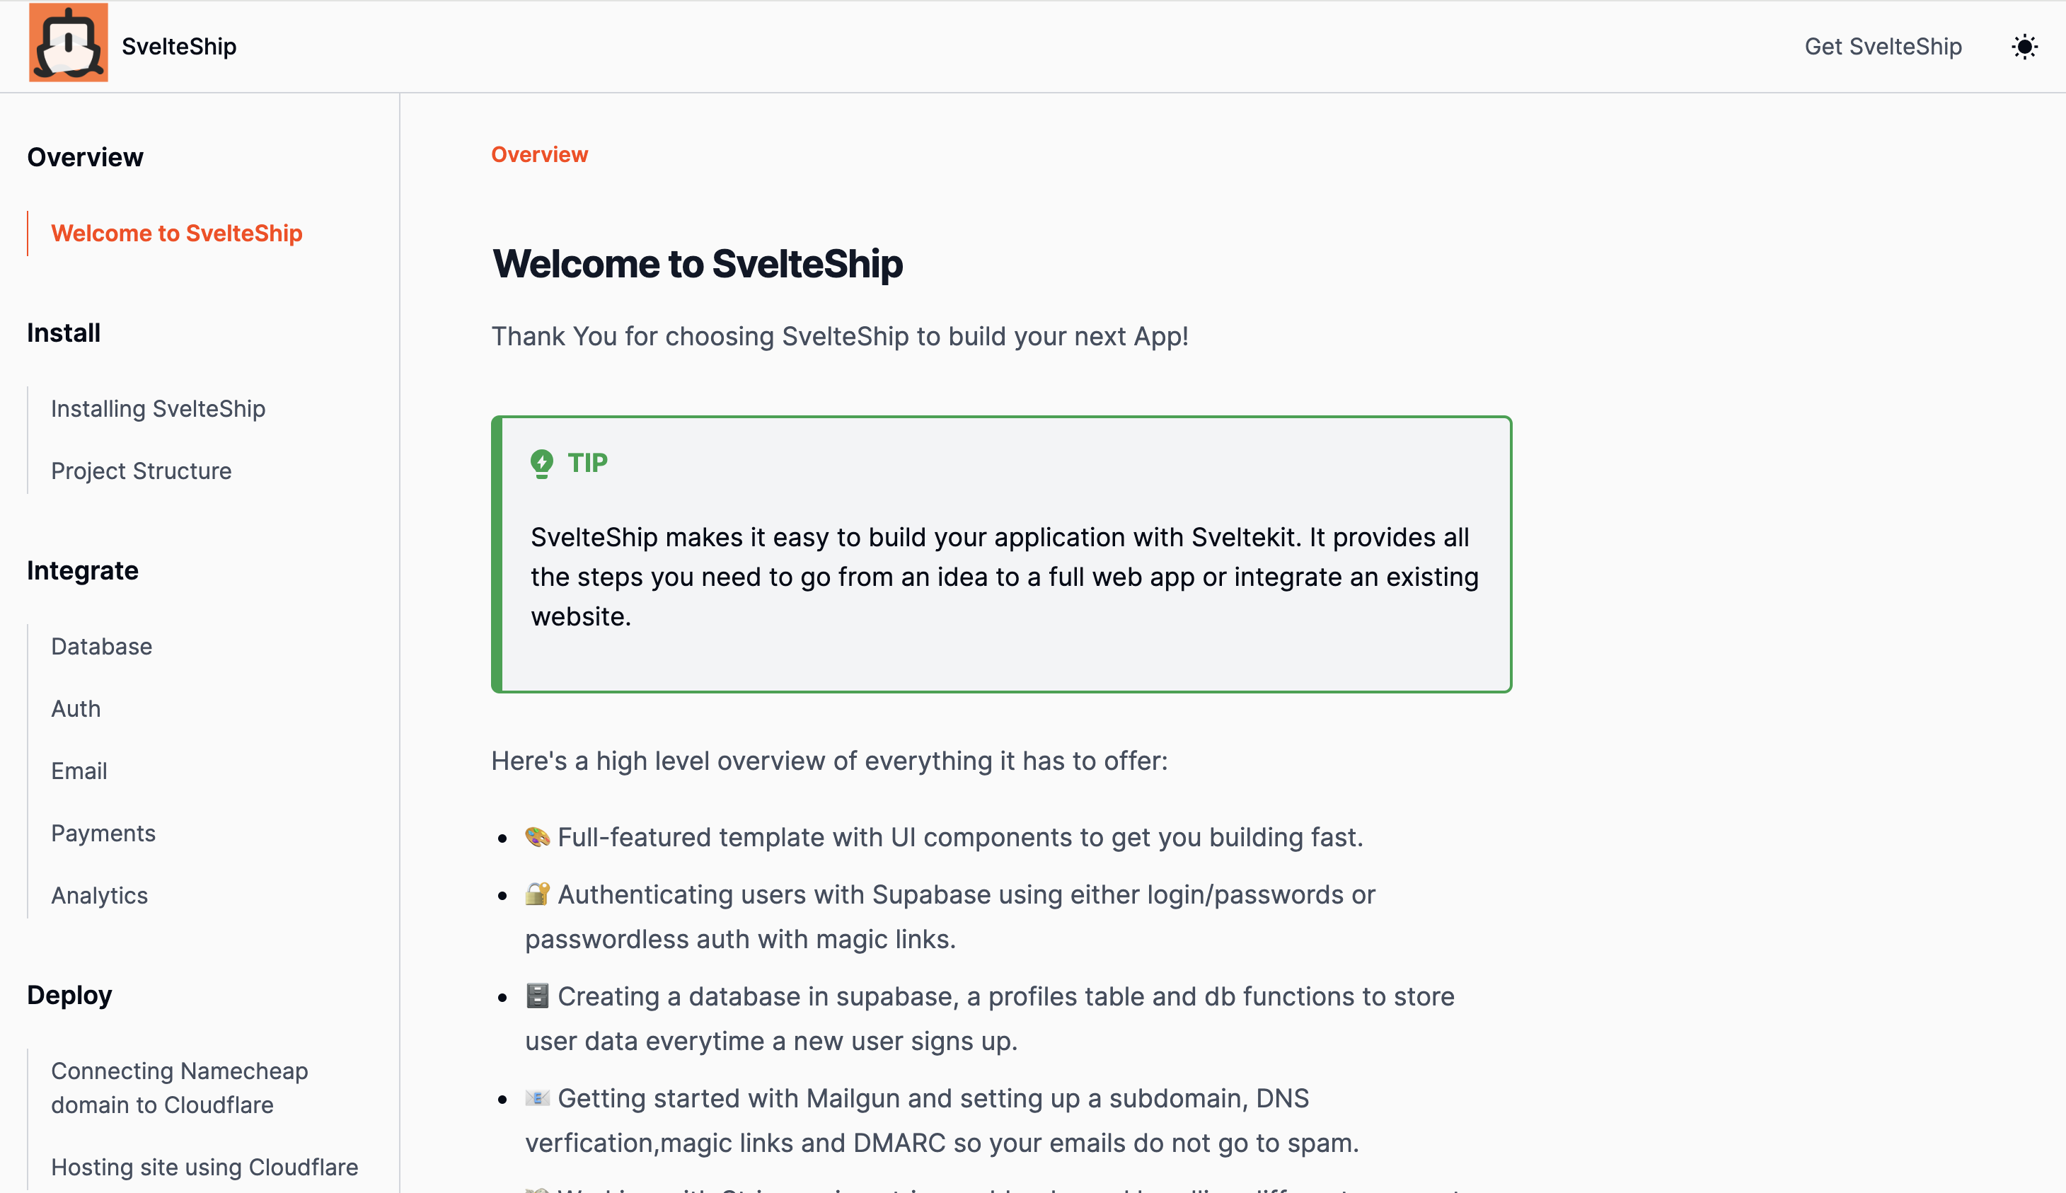Open Hosting site using Cloudflare
Screen dimensions: 2066x1193
[x=204, y=1167]
